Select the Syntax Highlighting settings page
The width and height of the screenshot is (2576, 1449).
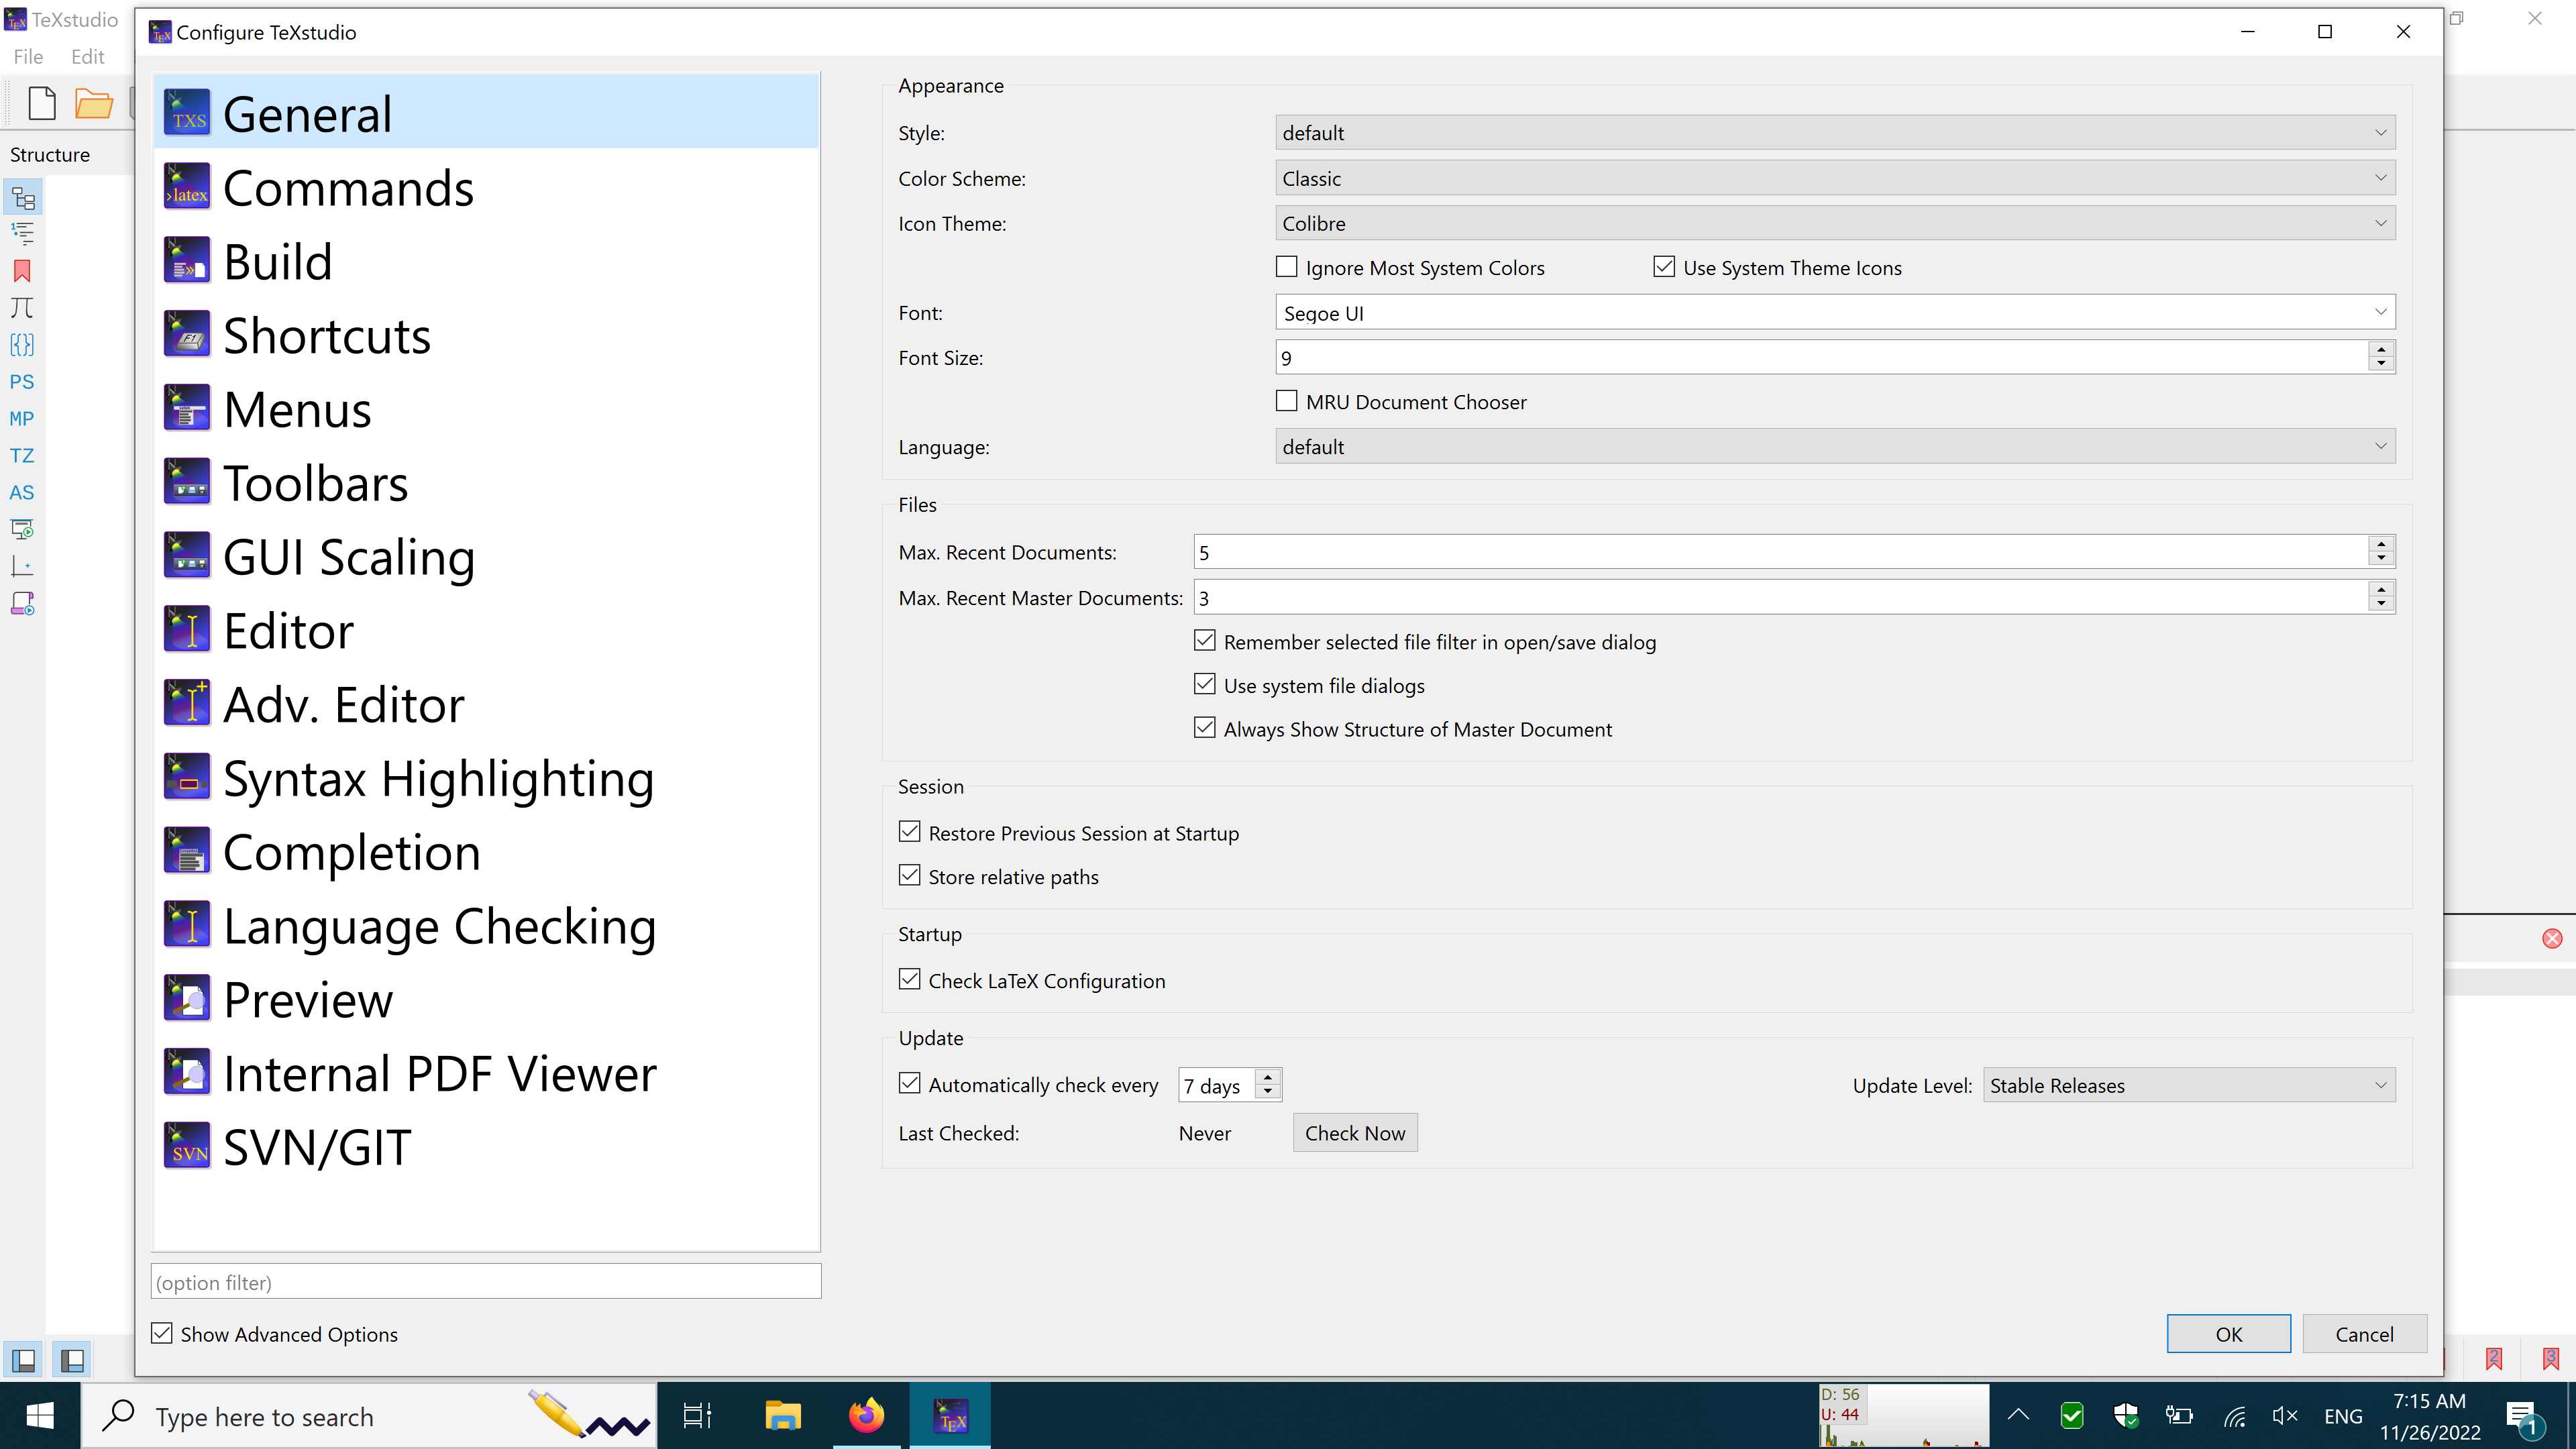[x=437, y=777]
